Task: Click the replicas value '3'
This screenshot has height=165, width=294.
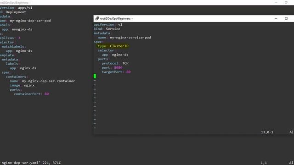Action: pos(19,38)
